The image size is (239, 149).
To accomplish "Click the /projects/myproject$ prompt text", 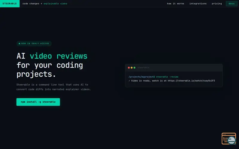I will [x=142, y=77].
